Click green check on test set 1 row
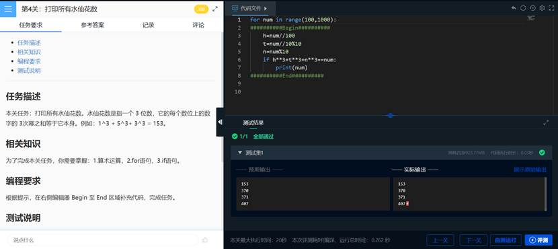Viewport: 558px width, 249px height. pos(542,153)
